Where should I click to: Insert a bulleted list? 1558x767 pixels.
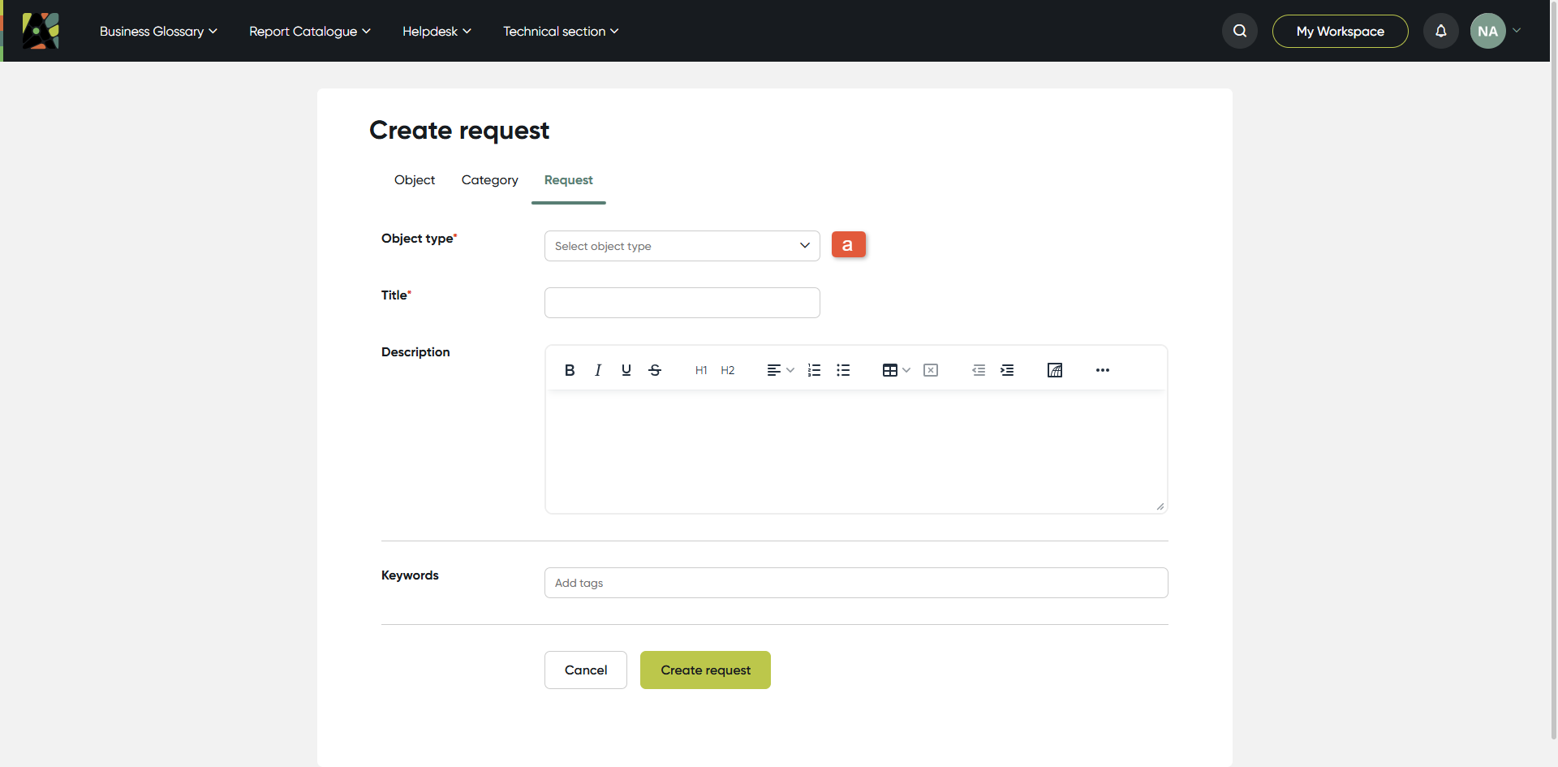(843, 370)
